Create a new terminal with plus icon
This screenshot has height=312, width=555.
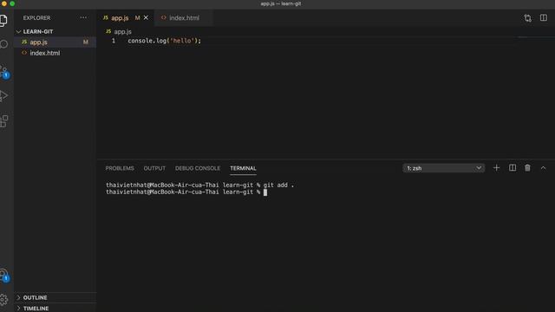pos(496,168)
